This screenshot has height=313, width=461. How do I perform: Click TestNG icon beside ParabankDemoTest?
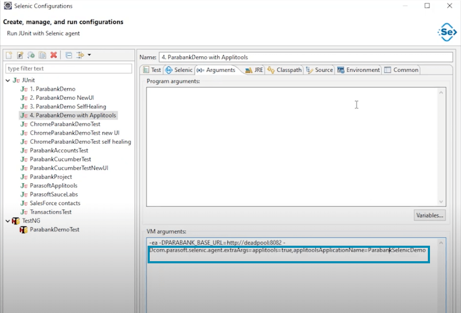(x=24, y=230)
